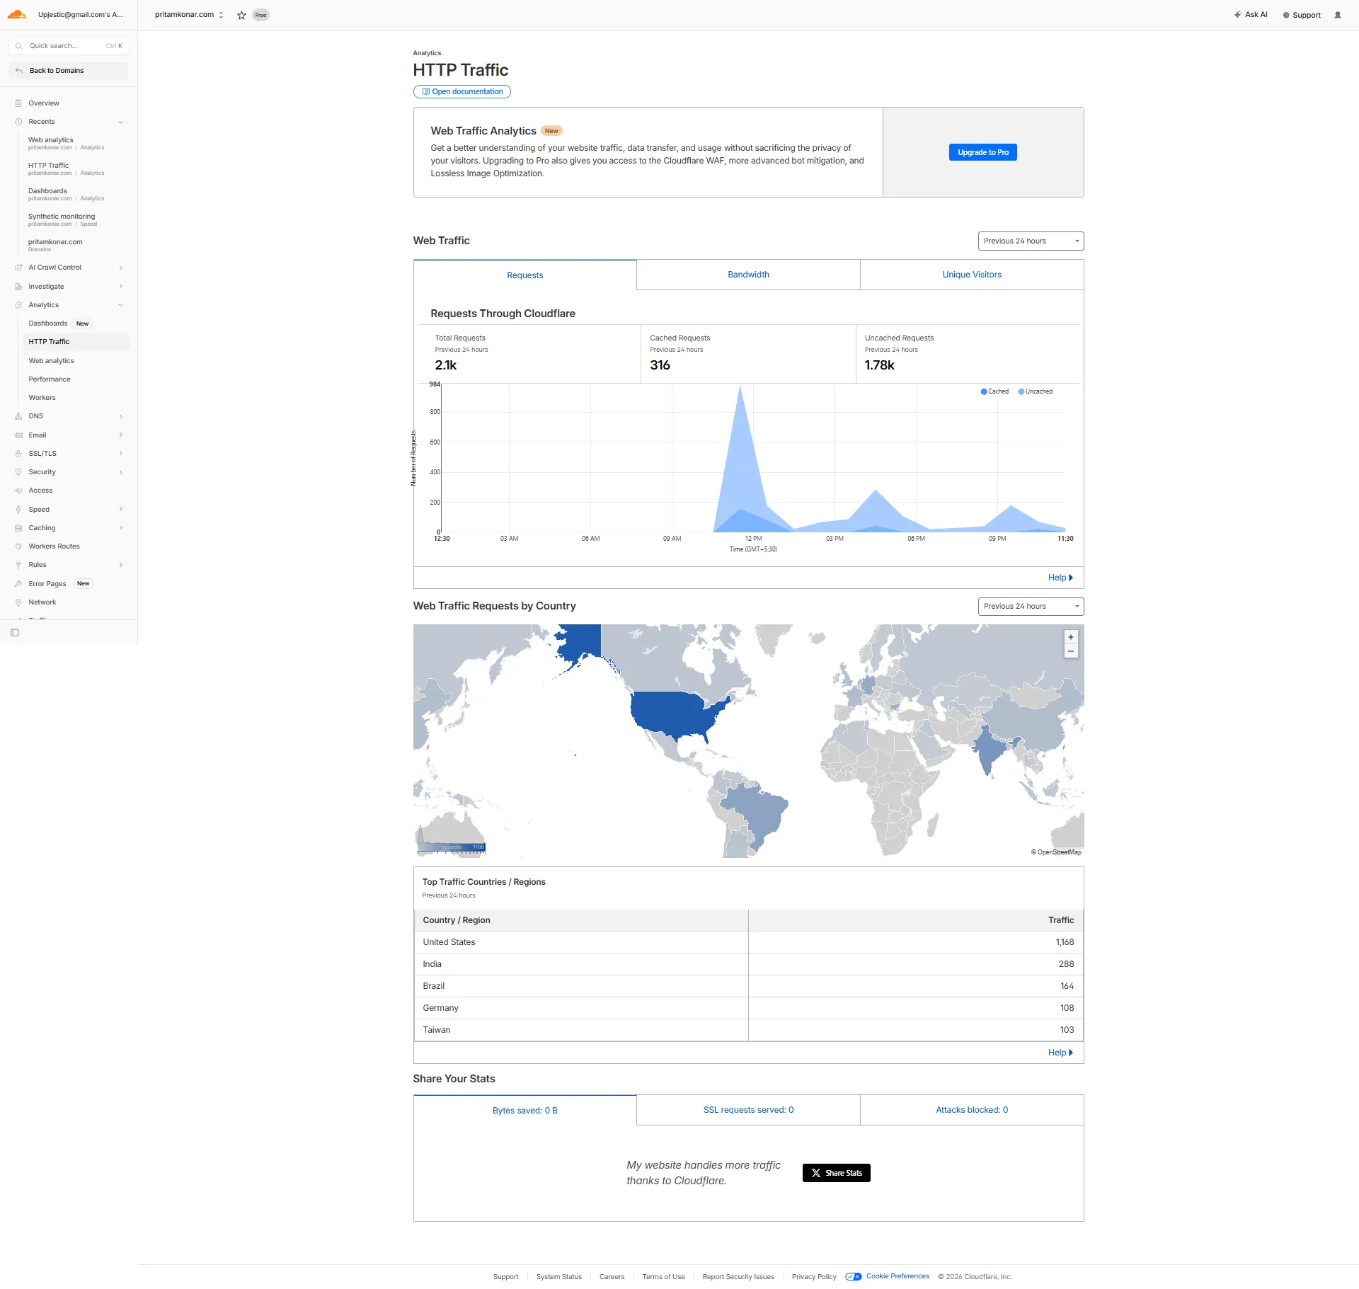Zoom out on the country map

pyautogui.click(x=1071, y=651)
